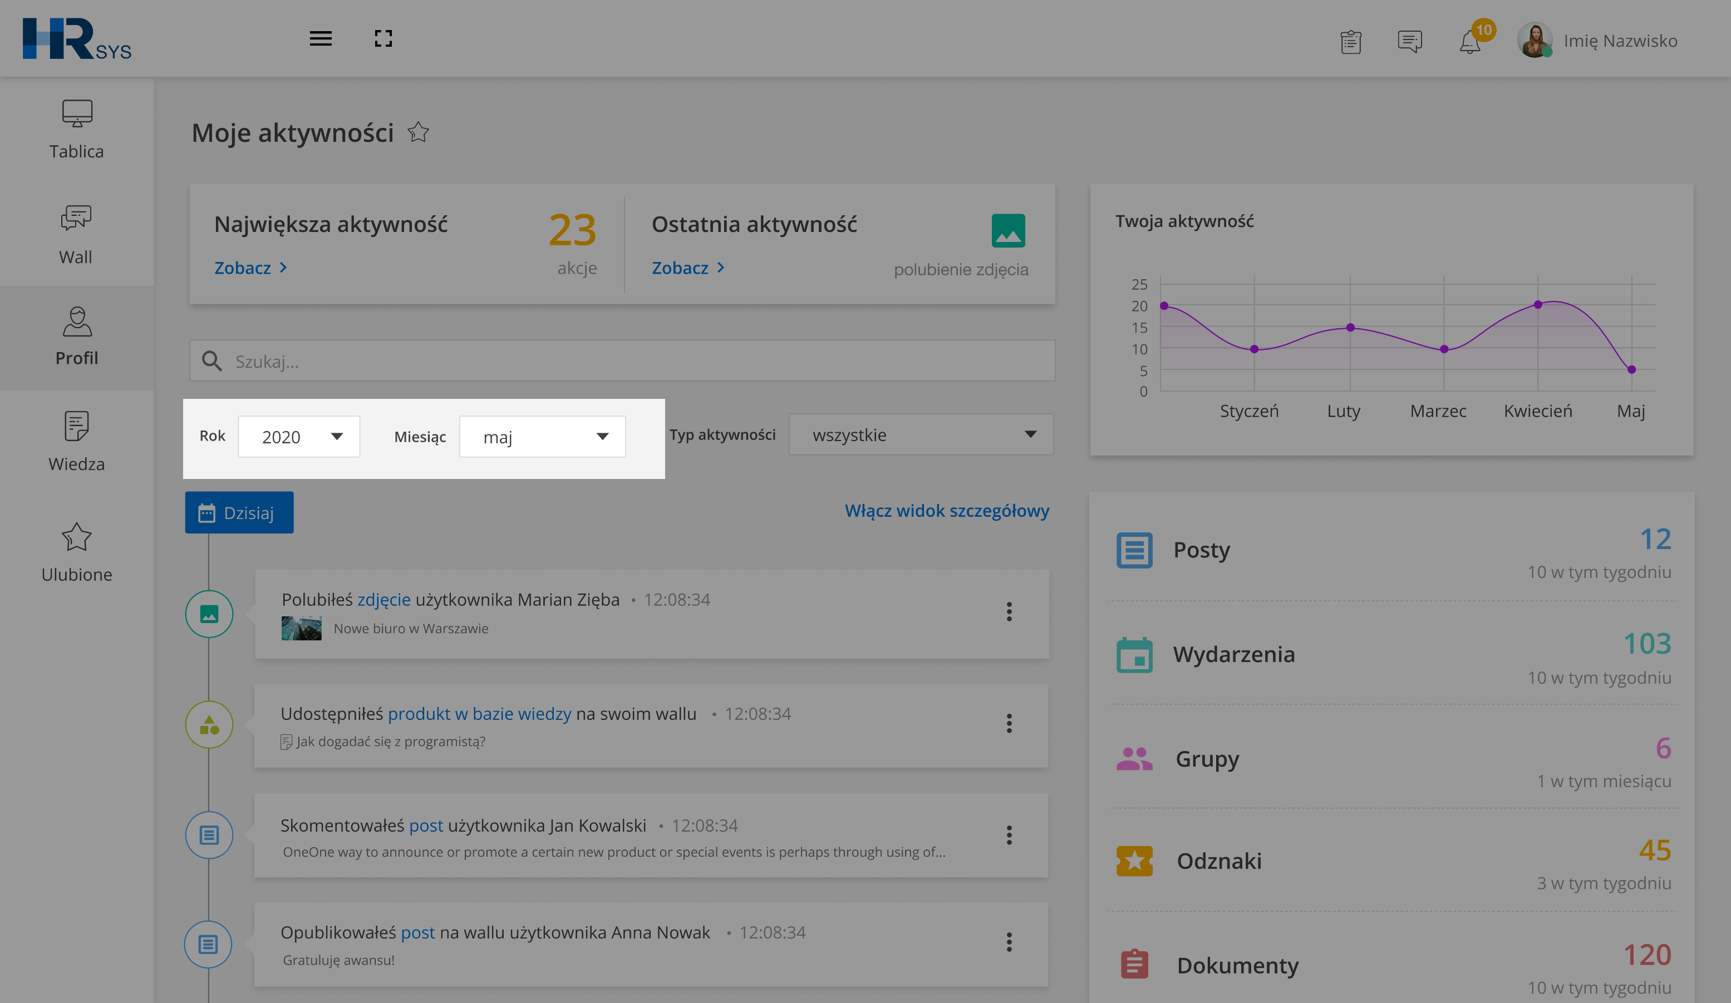The height and width of the screenshot is (1003, 1731).
Task: Open the Typ aktywności wszystkie dropdown
Action: (921, 434)
